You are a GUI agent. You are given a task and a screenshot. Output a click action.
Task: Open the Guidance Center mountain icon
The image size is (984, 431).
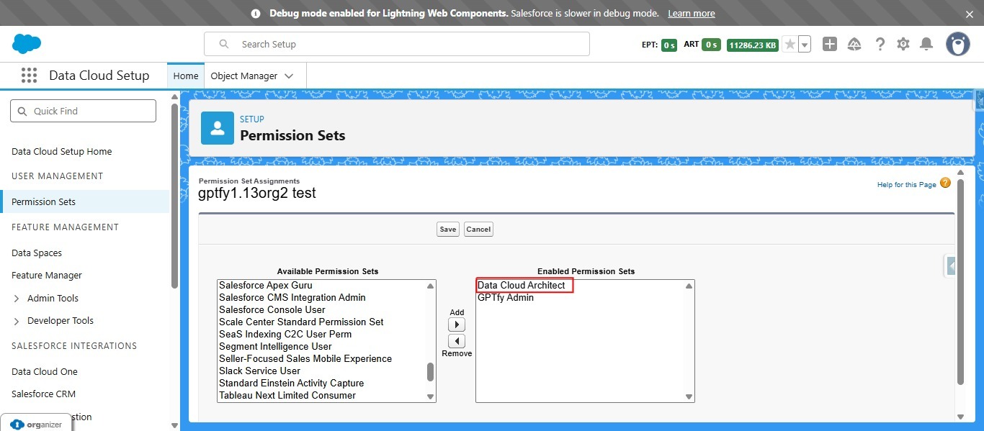854,44
